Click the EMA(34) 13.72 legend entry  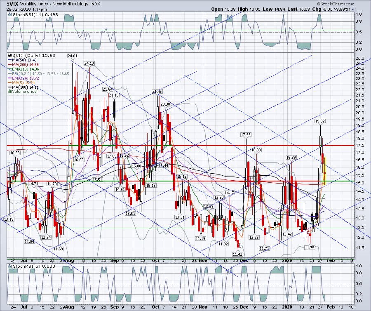pos(25,78)
